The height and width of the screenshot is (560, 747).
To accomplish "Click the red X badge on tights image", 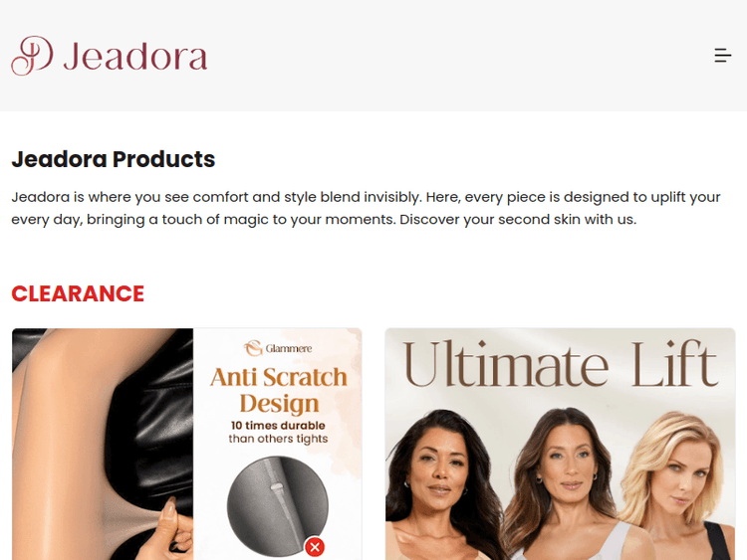I will 315,547.
